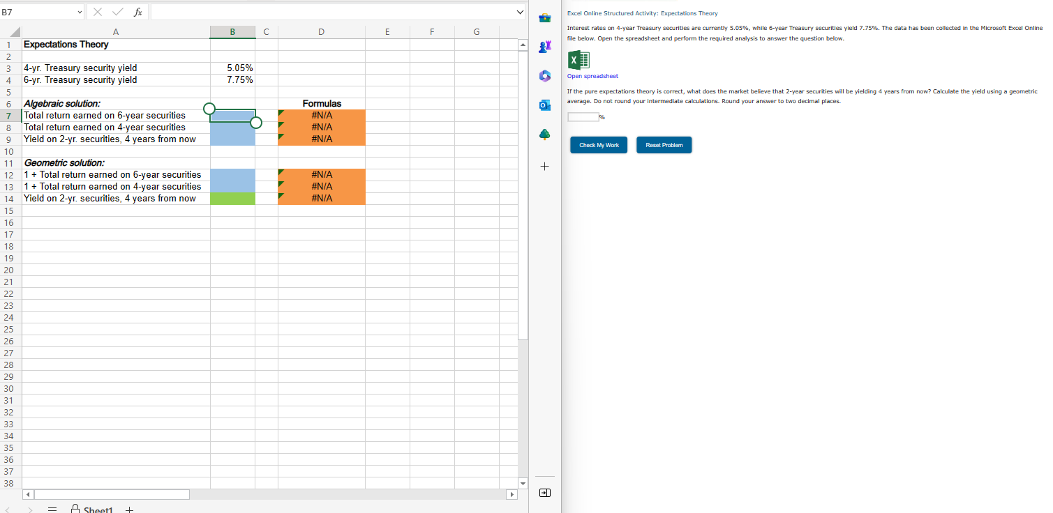1053x513 pixels.
Task: Click the percent answer input field
Action: [x=582, y=116]
